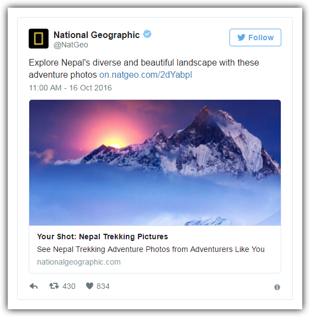Viewport: 310px width, 317px height.
Task: Click the Twitter bird icon in Follow
Action: 241,37
